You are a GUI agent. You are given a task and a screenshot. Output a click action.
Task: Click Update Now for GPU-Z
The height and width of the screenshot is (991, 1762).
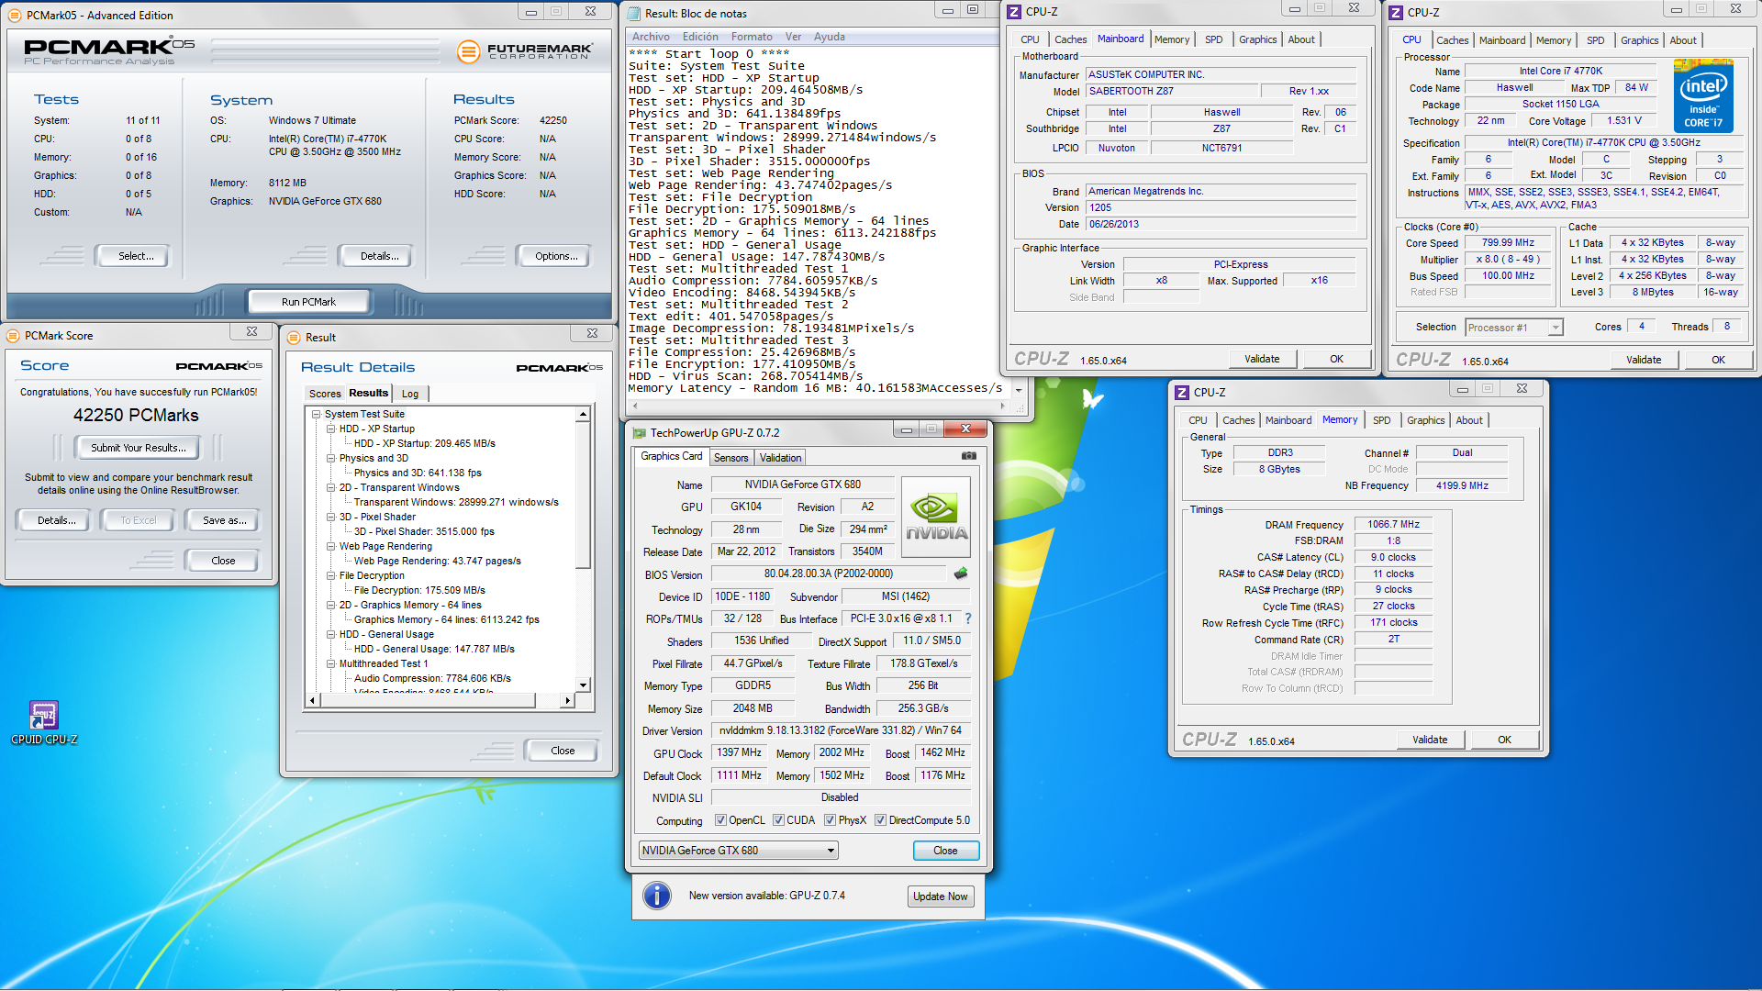940,896
